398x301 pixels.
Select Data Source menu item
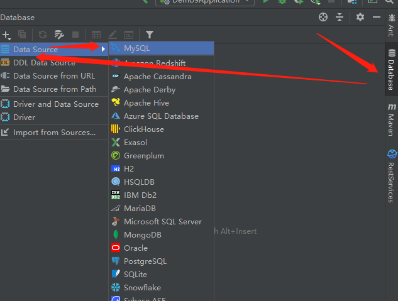(54, 50)
